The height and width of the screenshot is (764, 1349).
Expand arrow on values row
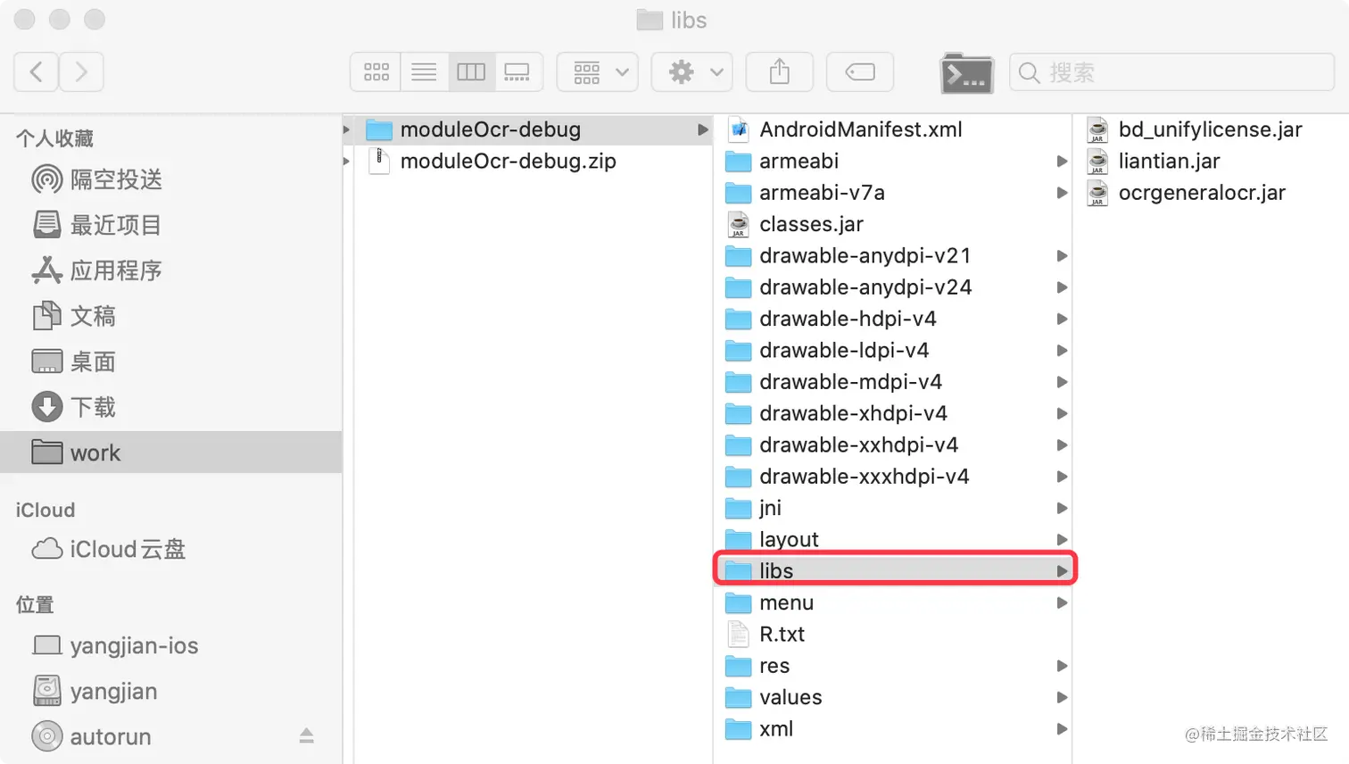(1062, 697)
